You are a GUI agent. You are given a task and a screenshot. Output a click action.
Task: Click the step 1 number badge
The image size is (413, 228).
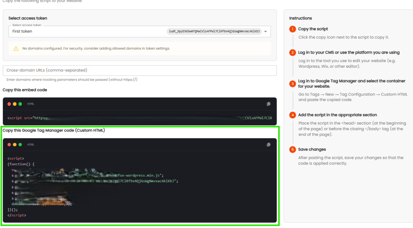pos(293,29)
